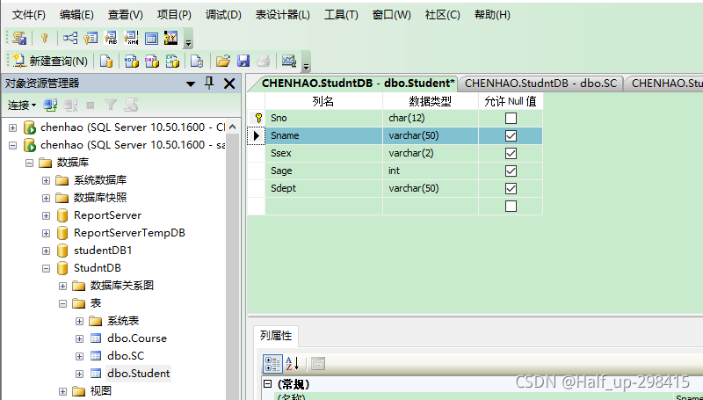Toggle Allow Nulls checkbox for Sno

(x=511, y=118)
